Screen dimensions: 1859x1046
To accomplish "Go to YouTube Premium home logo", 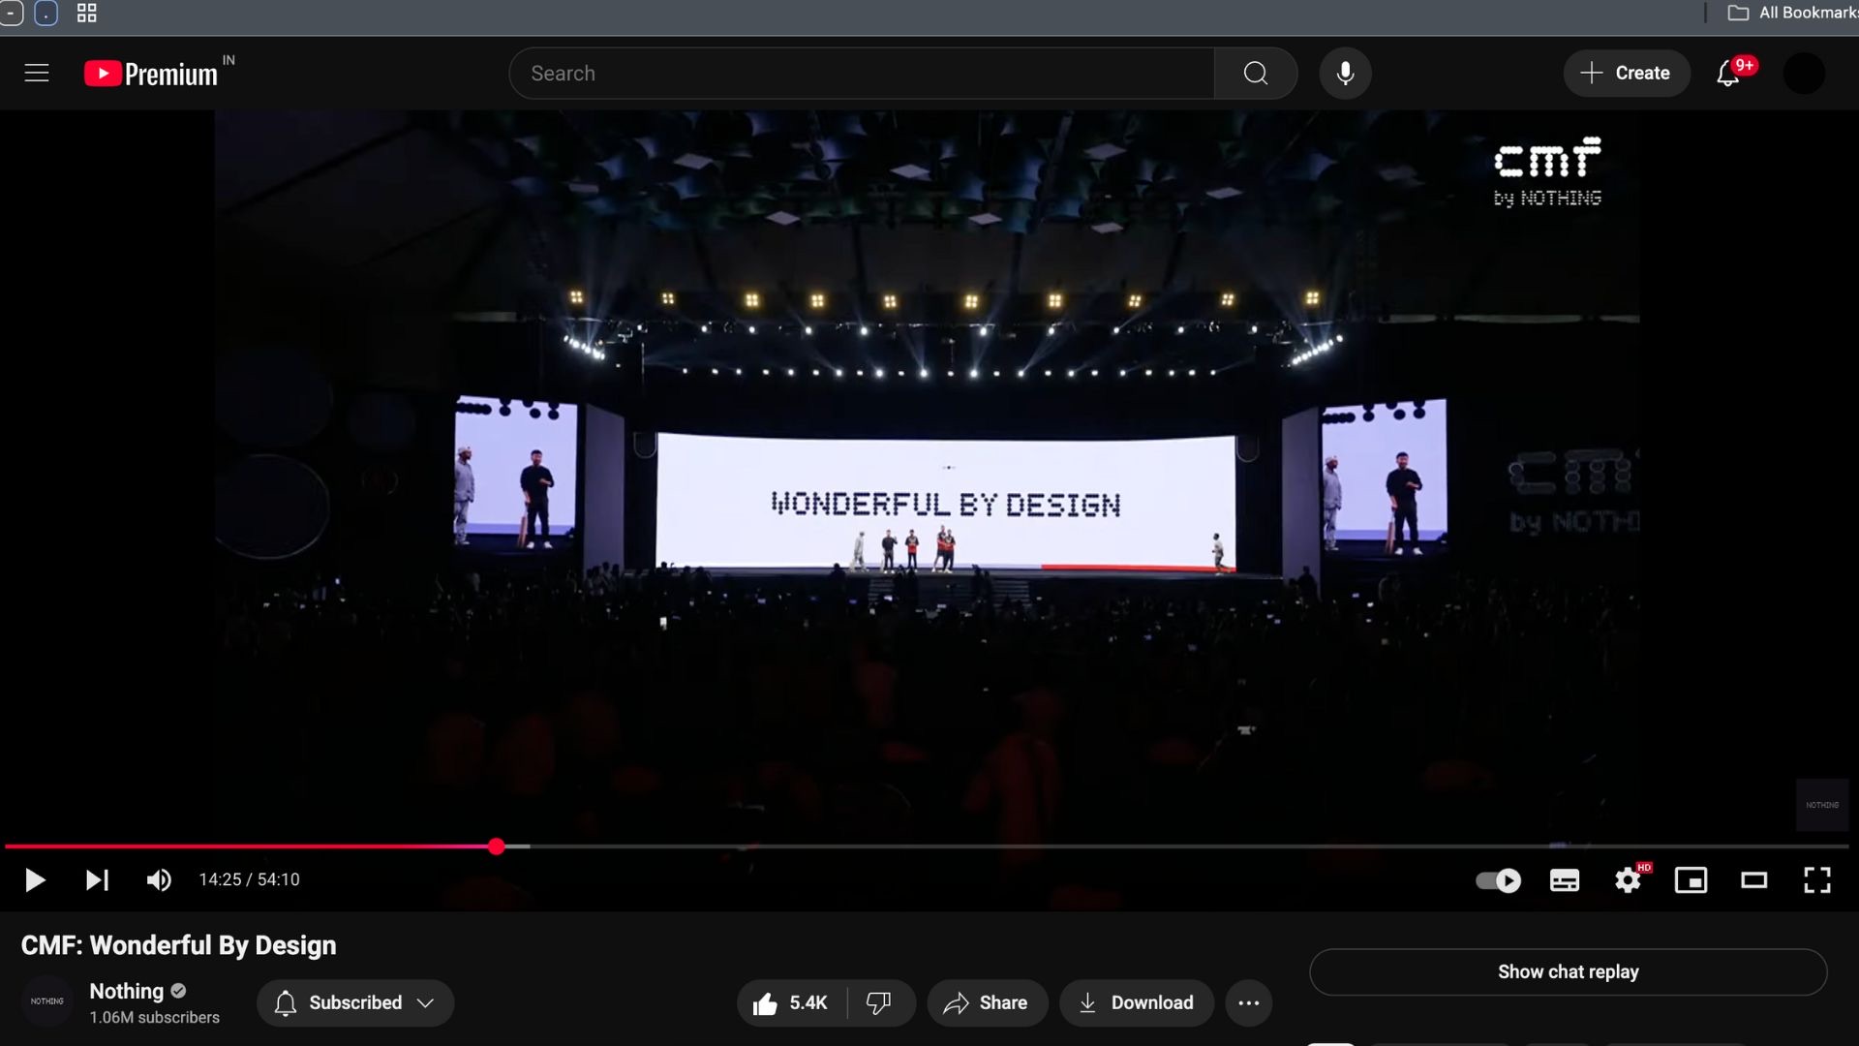I will click(151, 74).
